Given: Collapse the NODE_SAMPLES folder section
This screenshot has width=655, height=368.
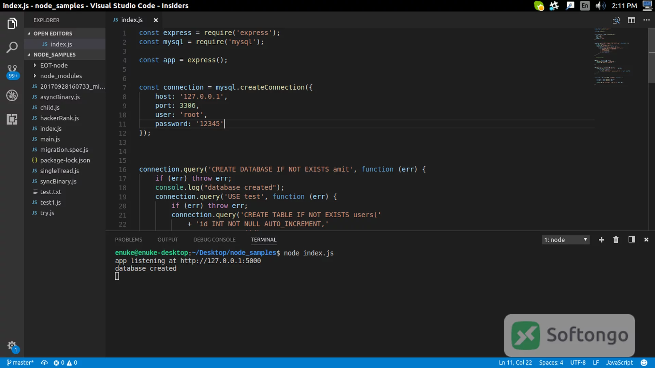Looking at the screenshot, I should click(x=65, y=55).
